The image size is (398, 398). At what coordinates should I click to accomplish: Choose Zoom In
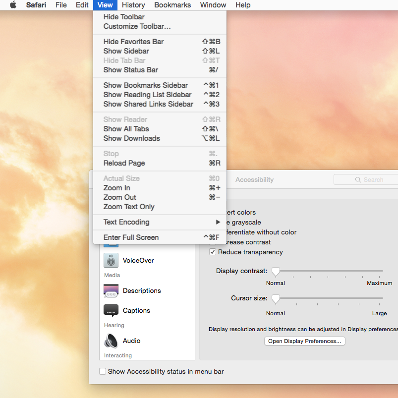(x=160, y=188)
